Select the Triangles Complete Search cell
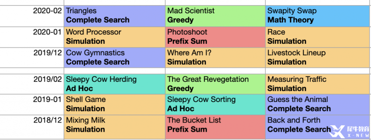Screen dimensions: 371x140 114,16
